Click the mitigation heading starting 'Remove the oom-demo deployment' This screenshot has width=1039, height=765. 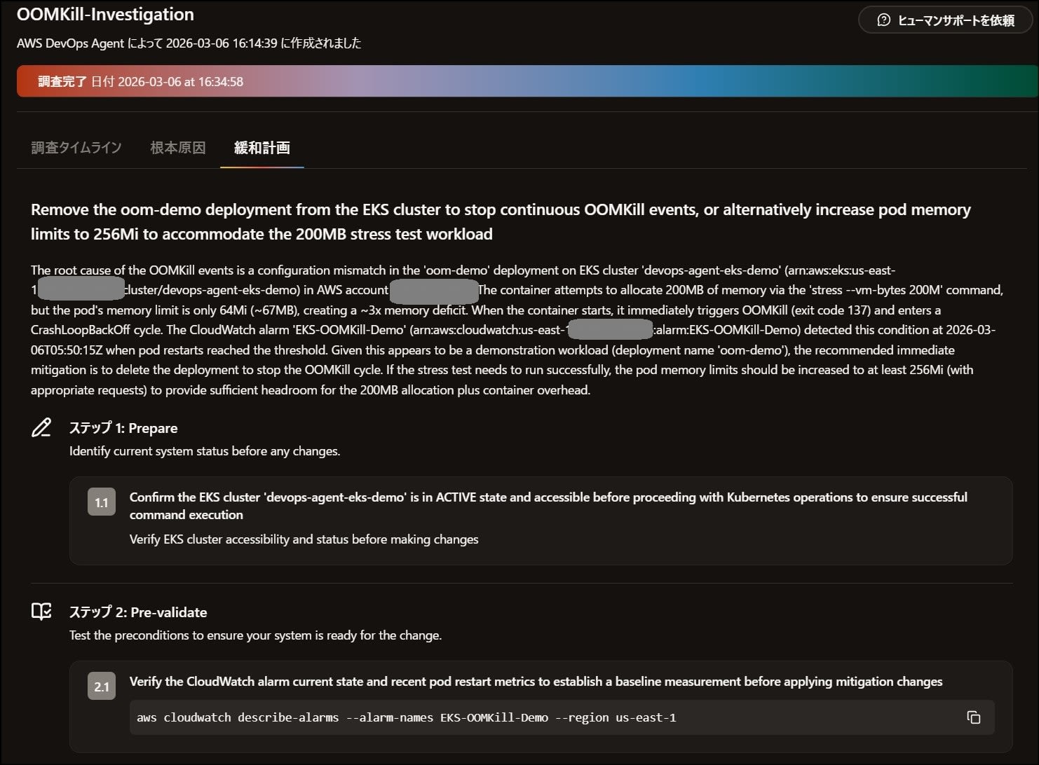(x=501, y=221)
